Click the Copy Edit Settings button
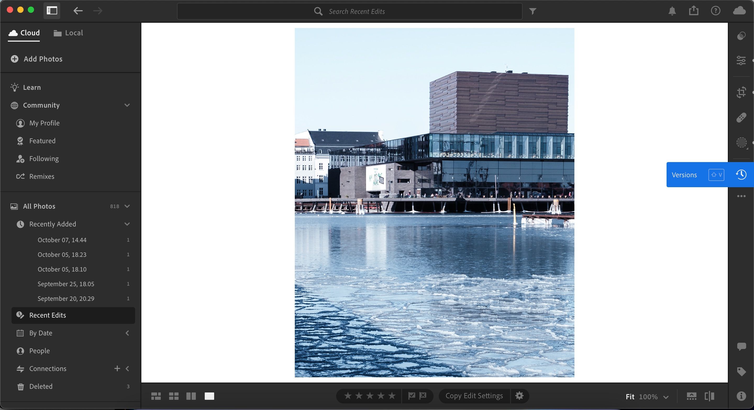The image size is (754, 410). pyautogui.click(x=474, y=396)
